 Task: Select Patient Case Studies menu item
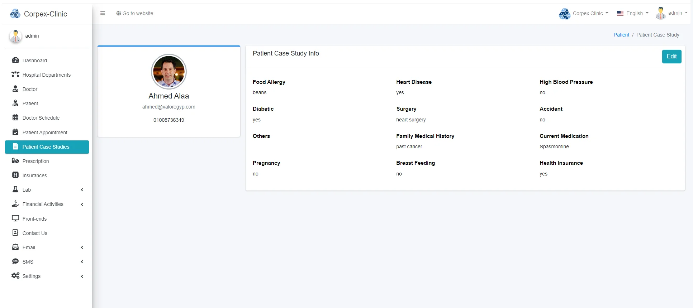pyautogui.click(x=46, y=147)
